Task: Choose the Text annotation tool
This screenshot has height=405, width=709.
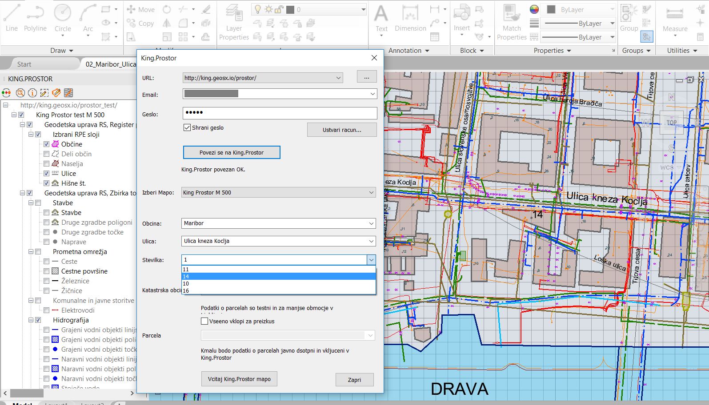Action: pos(381,18)
